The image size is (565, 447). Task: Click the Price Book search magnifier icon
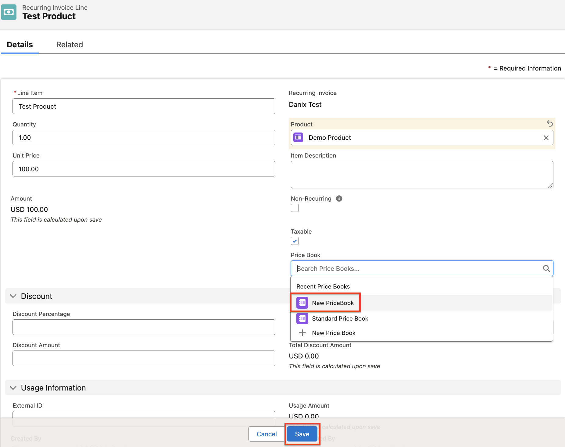[x=546, y=268]
